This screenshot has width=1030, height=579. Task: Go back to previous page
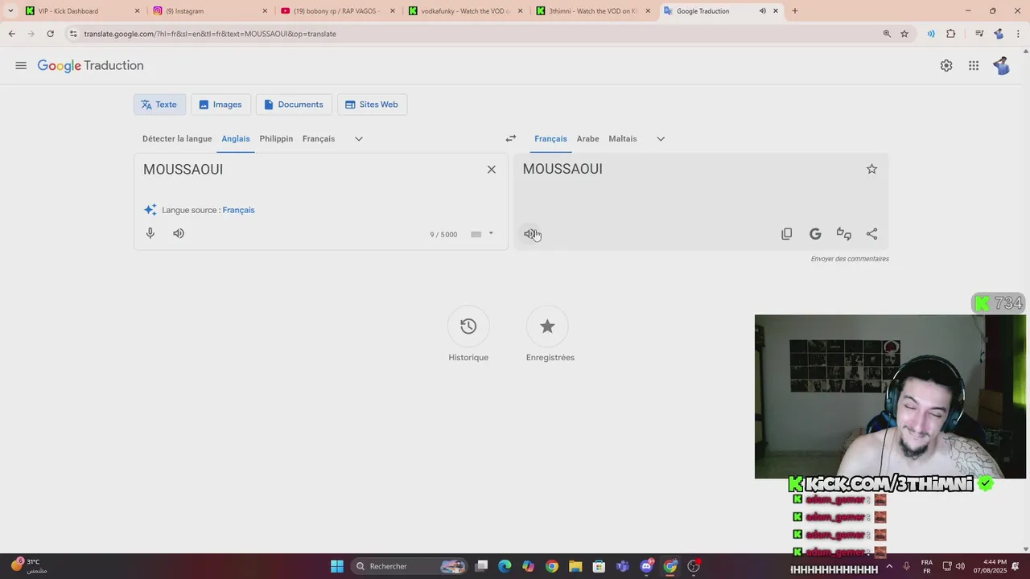pyautogui.click(x=11, y=34)
